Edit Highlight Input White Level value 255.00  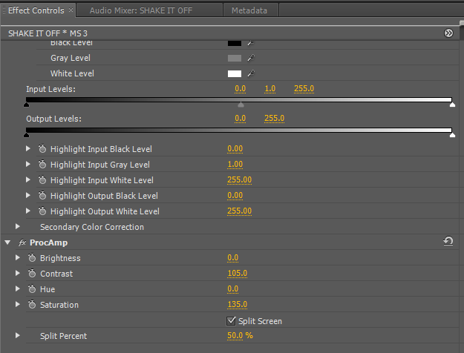239,179
